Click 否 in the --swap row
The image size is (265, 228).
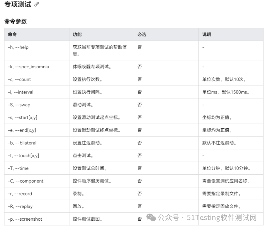click(140, 105)
